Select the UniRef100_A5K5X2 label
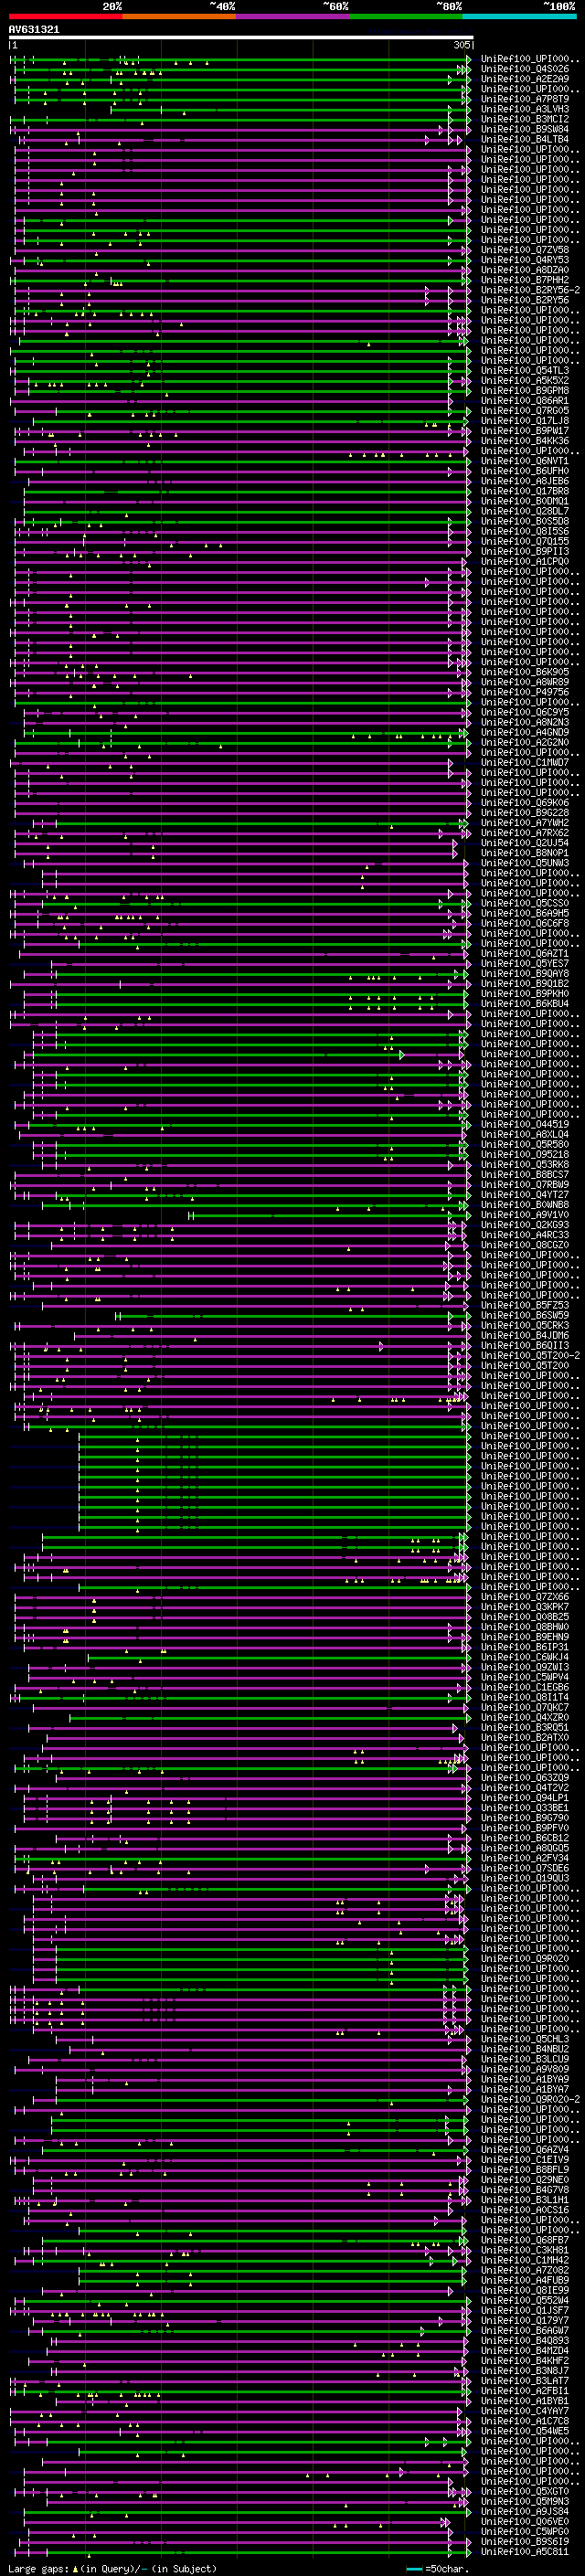This screenshot has height=2576, width=585. tap(525, 380)
